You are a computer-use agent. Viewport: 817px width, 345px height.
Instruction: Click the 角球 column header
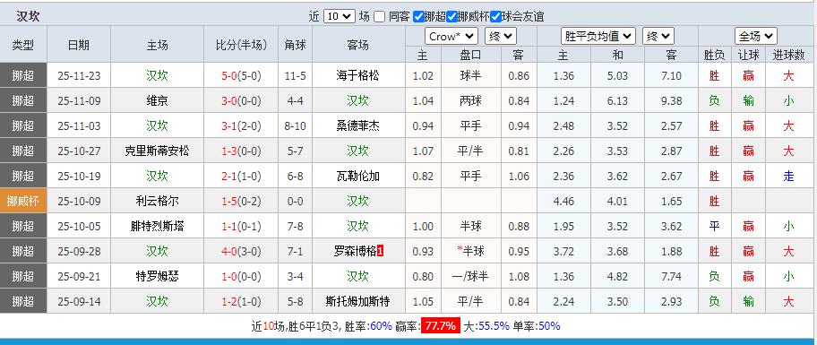(295, 45)
